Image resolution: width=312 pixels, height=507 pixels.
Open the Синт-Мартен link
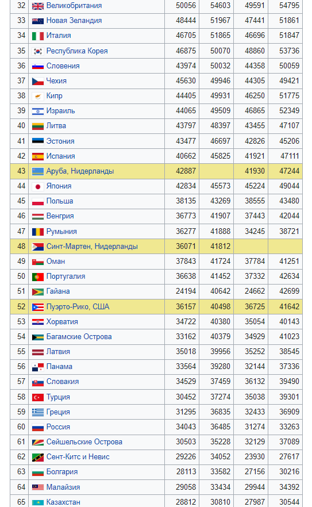click(69, 247)
